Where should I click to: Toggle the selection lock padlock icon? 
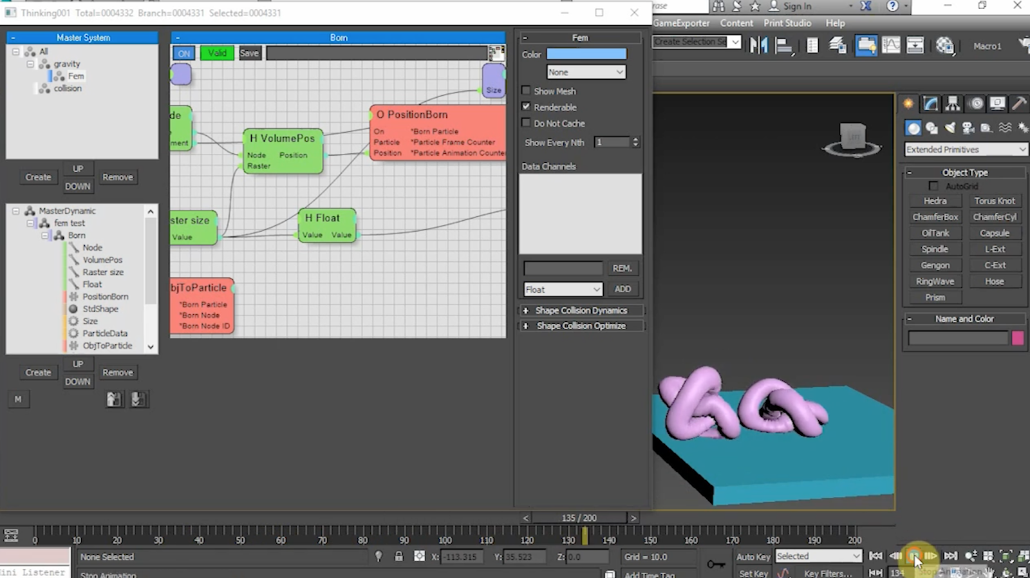[398, 557]
